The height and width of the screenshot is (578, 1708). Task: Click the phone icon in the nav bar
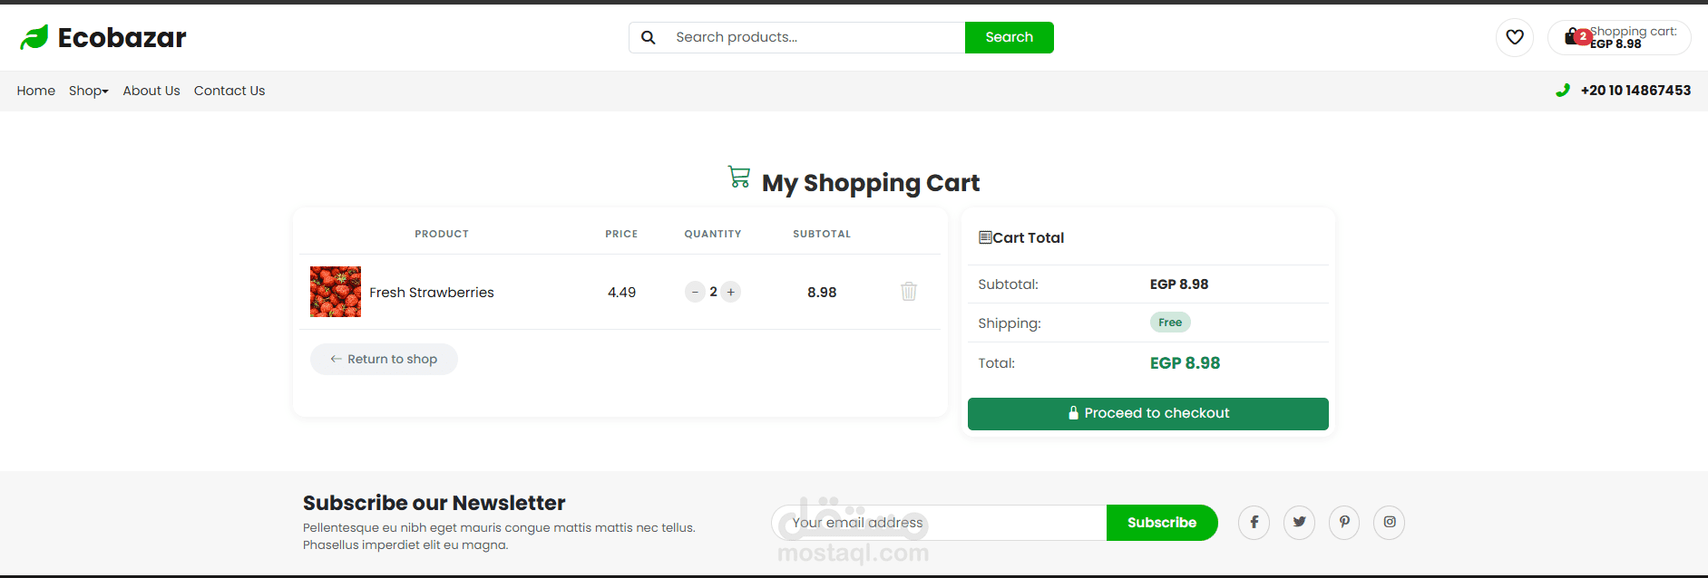point(1562,91)
